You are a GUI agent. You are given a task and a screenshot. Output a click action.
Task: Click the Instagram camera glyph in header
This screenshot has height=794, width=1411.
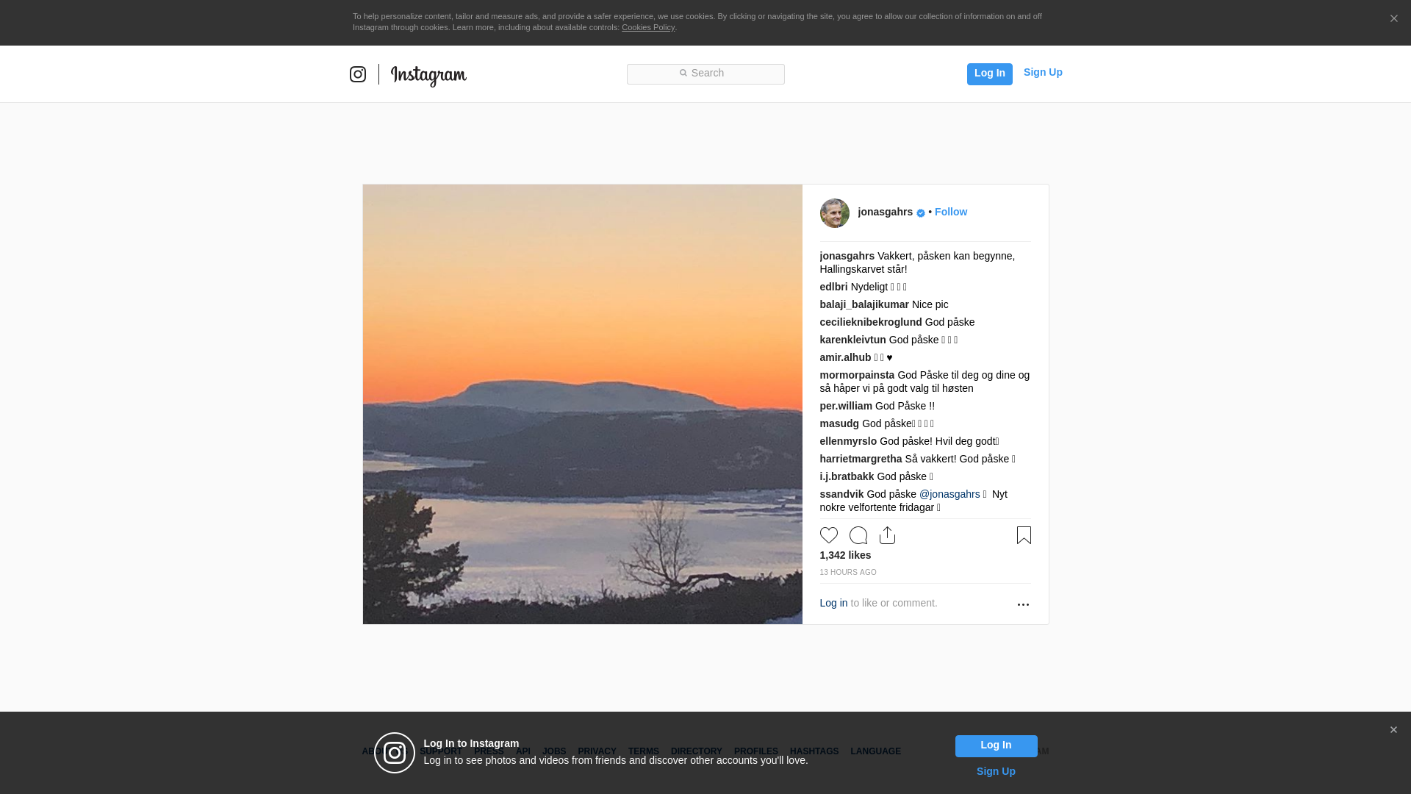click(358, 74)
